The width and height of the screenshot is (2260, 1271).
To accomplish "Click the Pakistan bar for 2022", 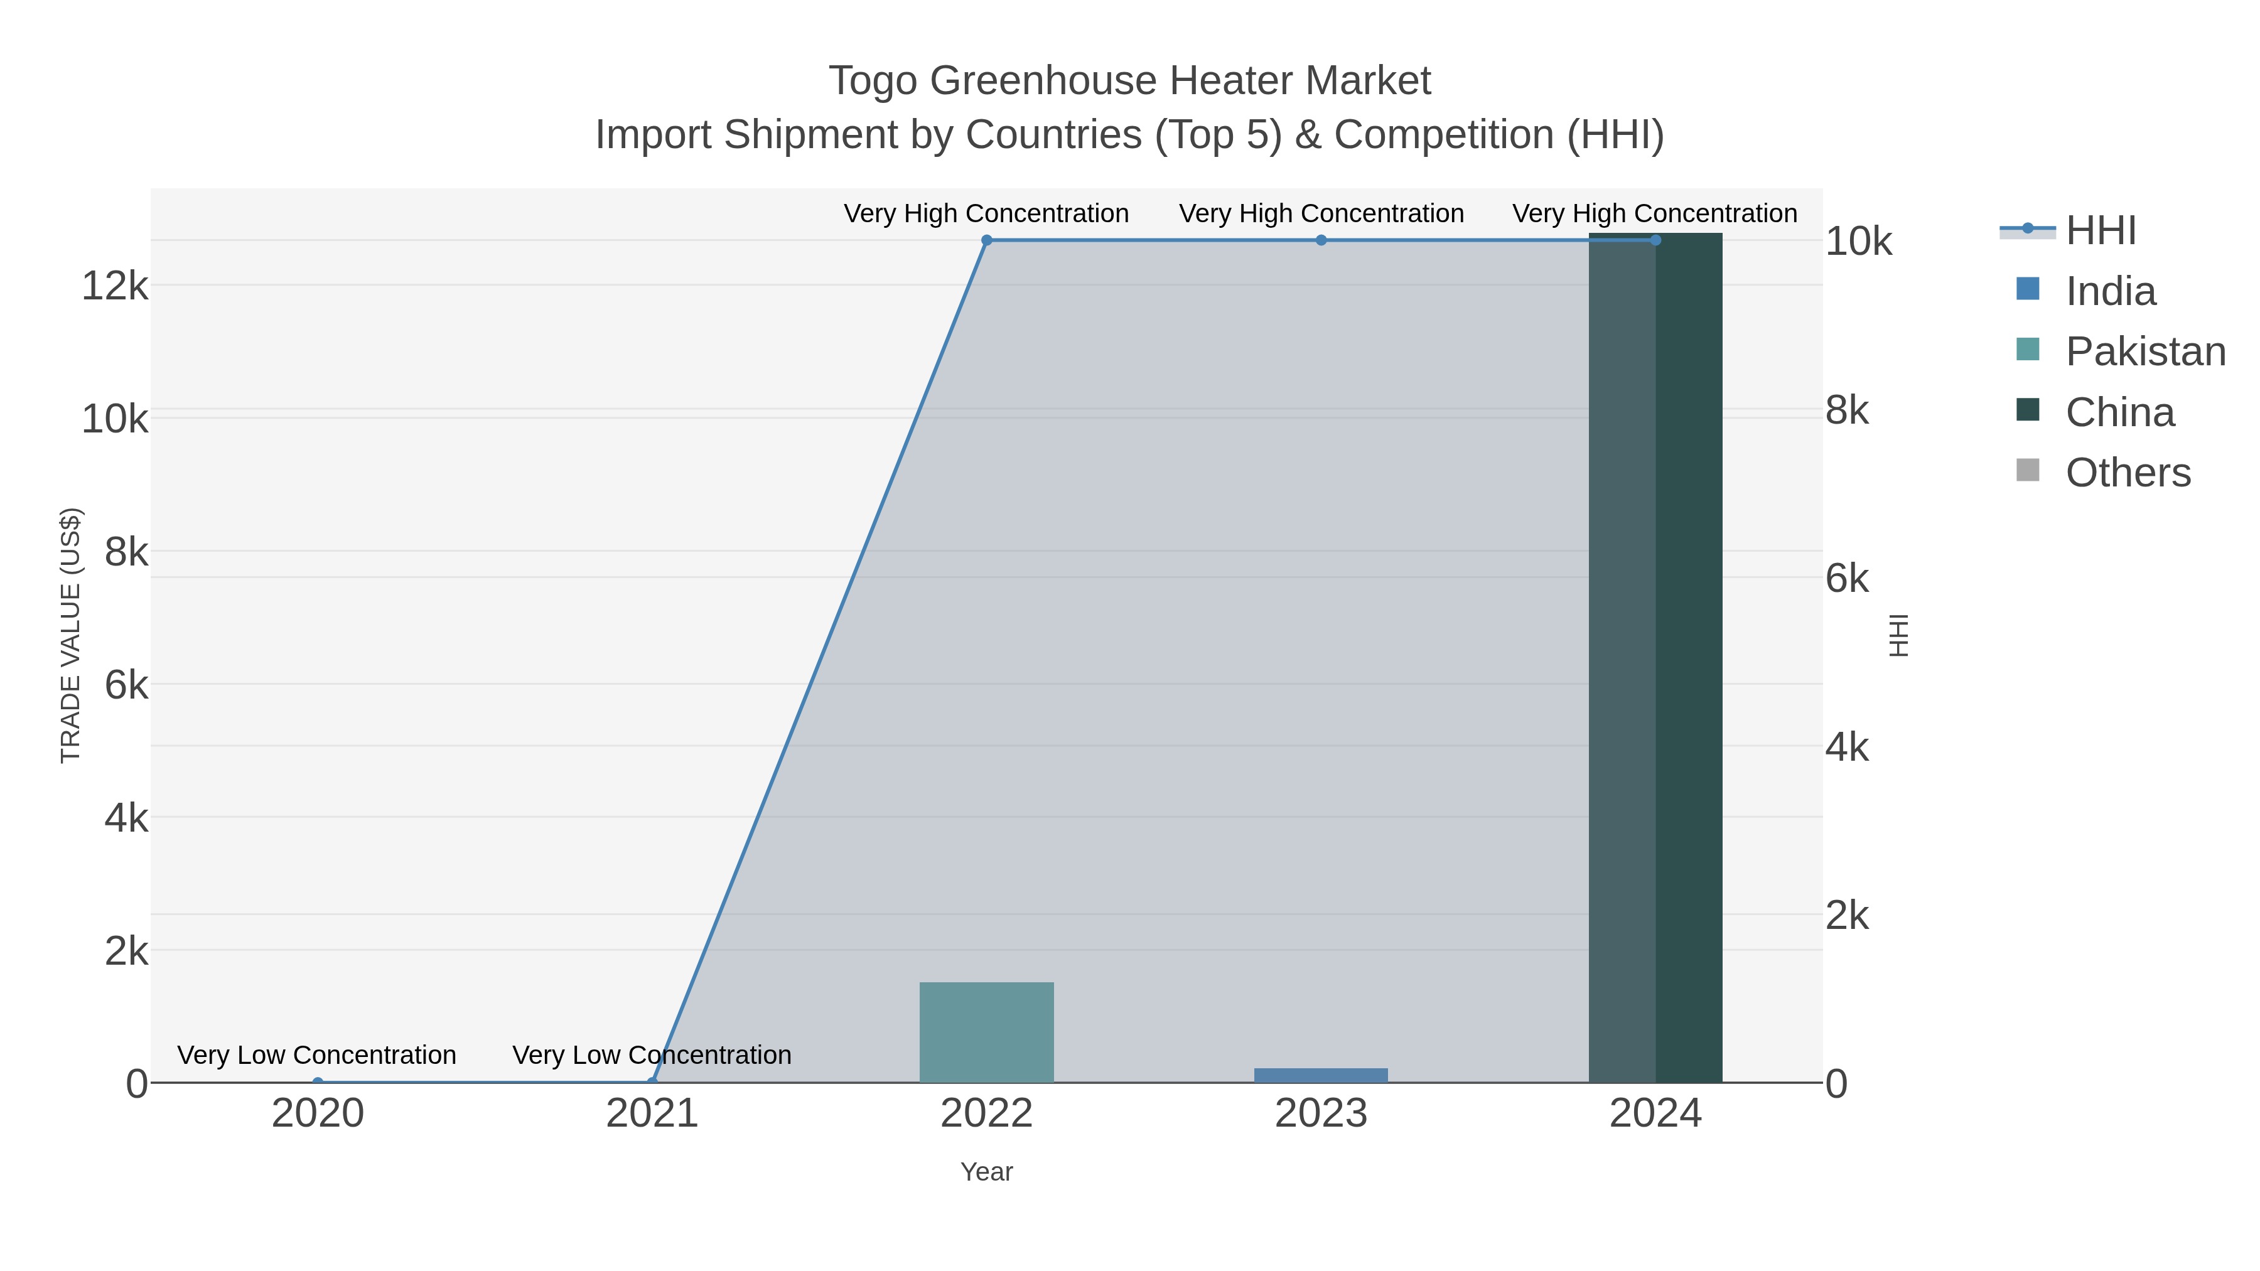I will pyautogui.click(x=986, y=1032).
